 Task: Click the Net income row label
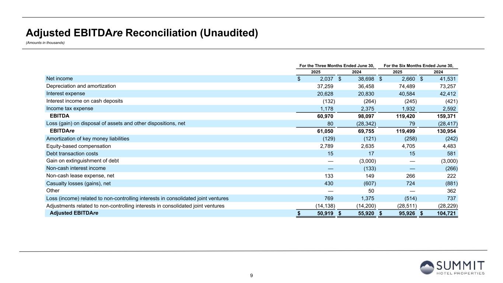[x=59, y=78]
